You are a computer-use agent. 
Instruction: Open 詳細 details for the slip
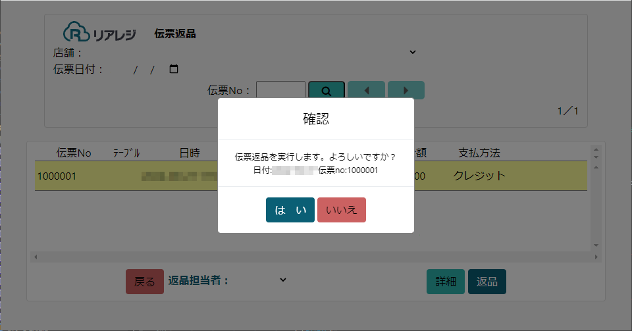coord(446,282)
